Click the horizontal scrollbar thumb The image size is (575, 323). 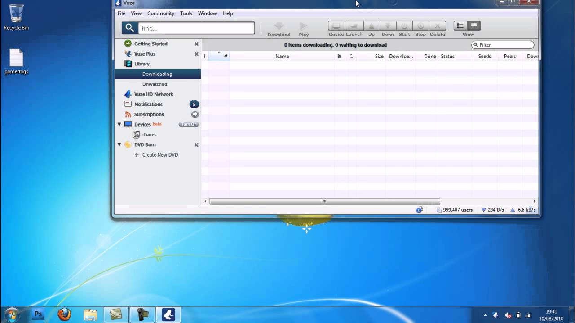tap(325, 201)
